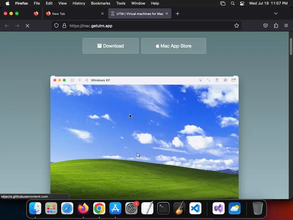The width and height of the screenshot is (293, 220).
Task: Open the File menu
Action: tap(37, 3)
